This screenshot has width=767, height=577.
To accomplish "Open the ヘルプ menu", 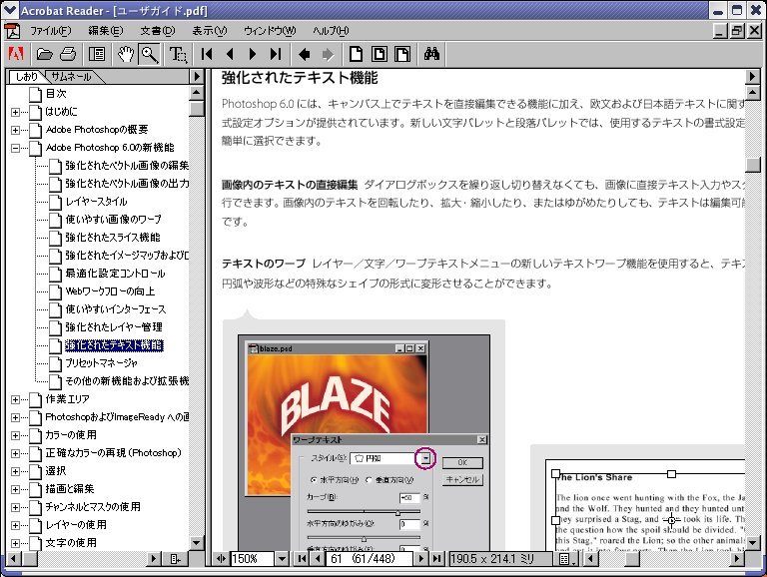I will click(x=331, y=31).
